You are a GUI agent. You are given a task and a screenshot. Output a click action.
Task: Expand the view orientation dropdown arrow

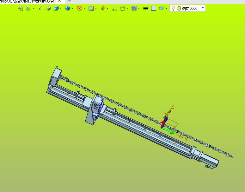coord(72,9)
